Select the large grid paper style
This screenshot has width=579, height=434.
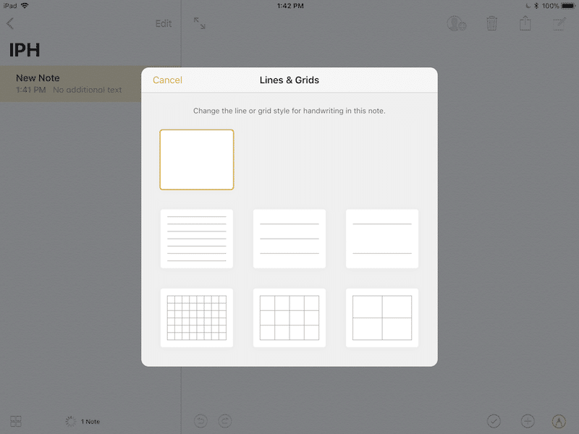pos(382,318)
